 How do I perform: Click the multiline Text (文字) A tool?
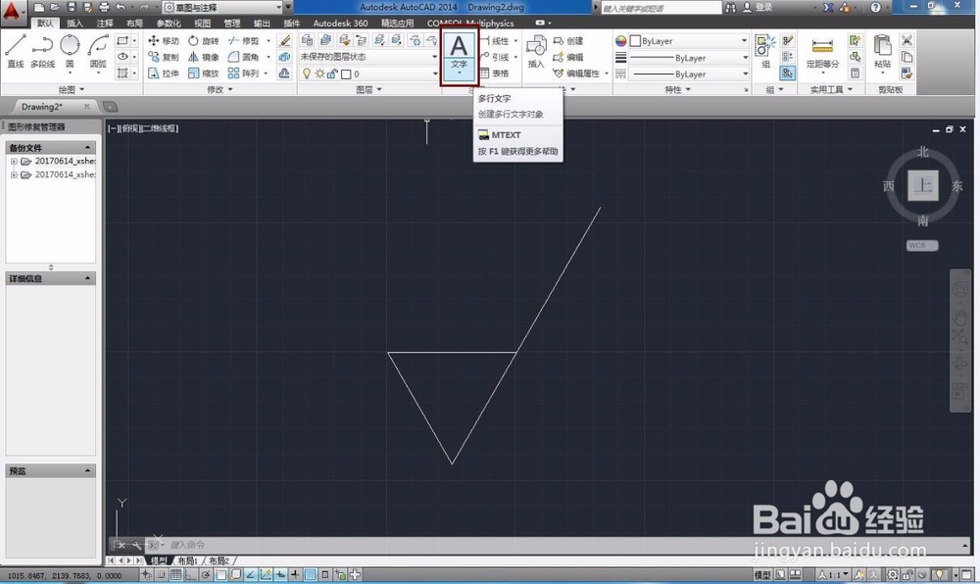(x=459, y=55)
